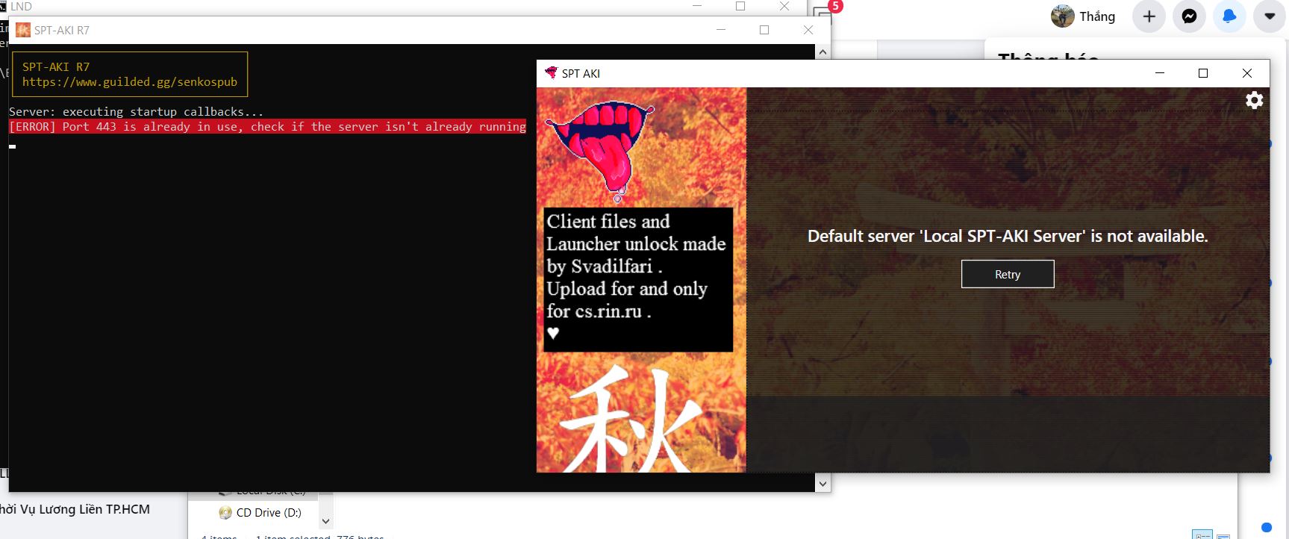Open Facebook Messenger icon
Image resolution: width=1289 pixels, height=539 pixels.
(x=1189, y=16)
